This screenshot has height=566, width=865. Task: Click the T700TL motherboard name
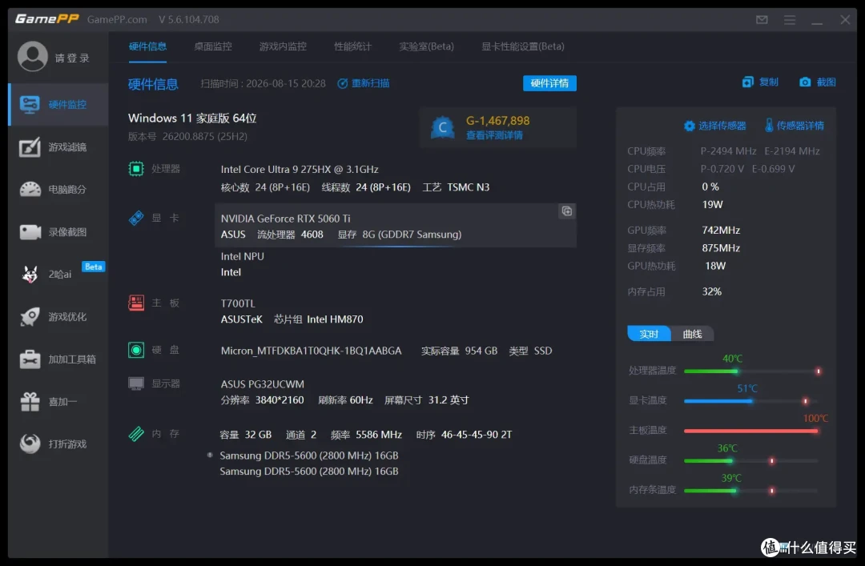238,303
